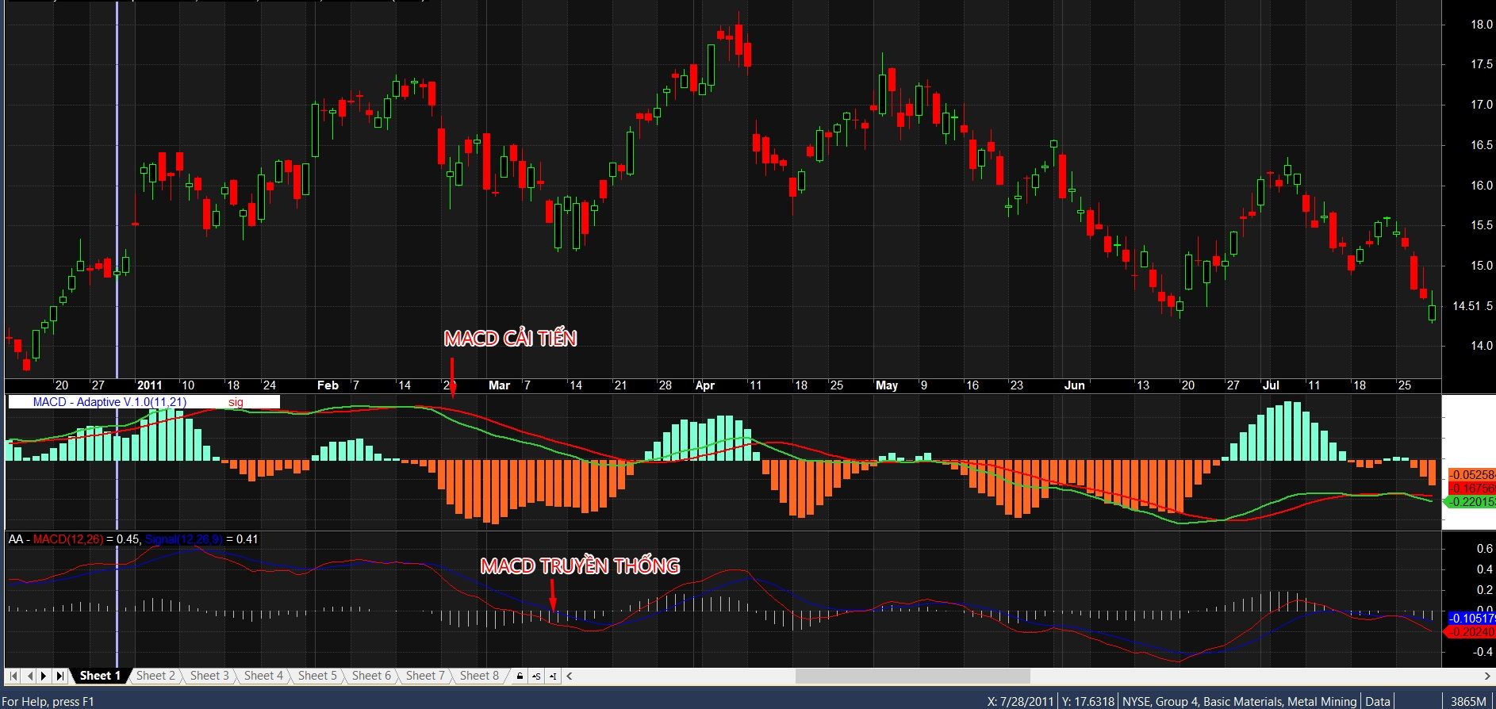Viewport: 1496px width, 709px height.
Task: Go to the next sheet using the right arrow
Action: click(44, 676)
